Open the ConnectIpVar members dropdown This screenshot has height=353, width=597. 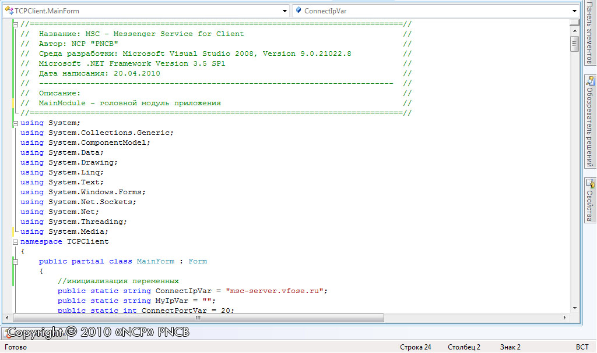(x=574, y=10)
